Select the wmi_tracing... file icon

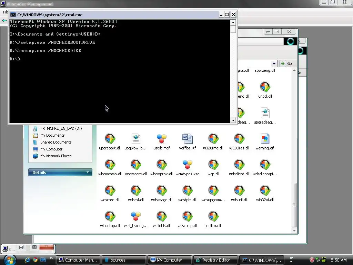tap(136, 216)
